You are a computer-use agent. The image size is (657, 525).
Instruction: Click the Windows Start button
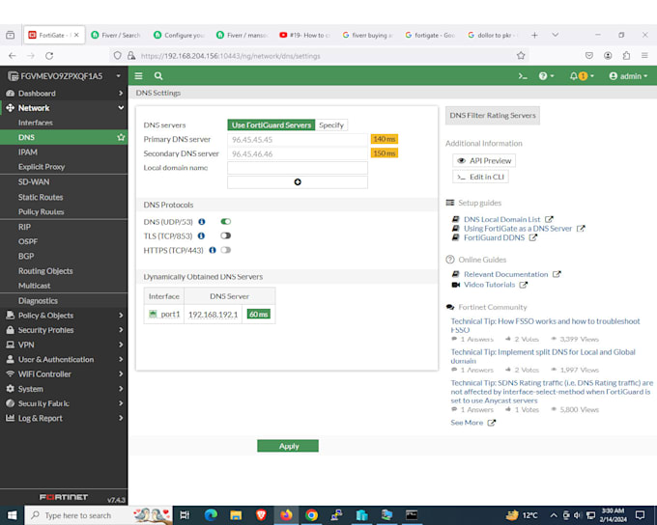(x=12, y=515)
